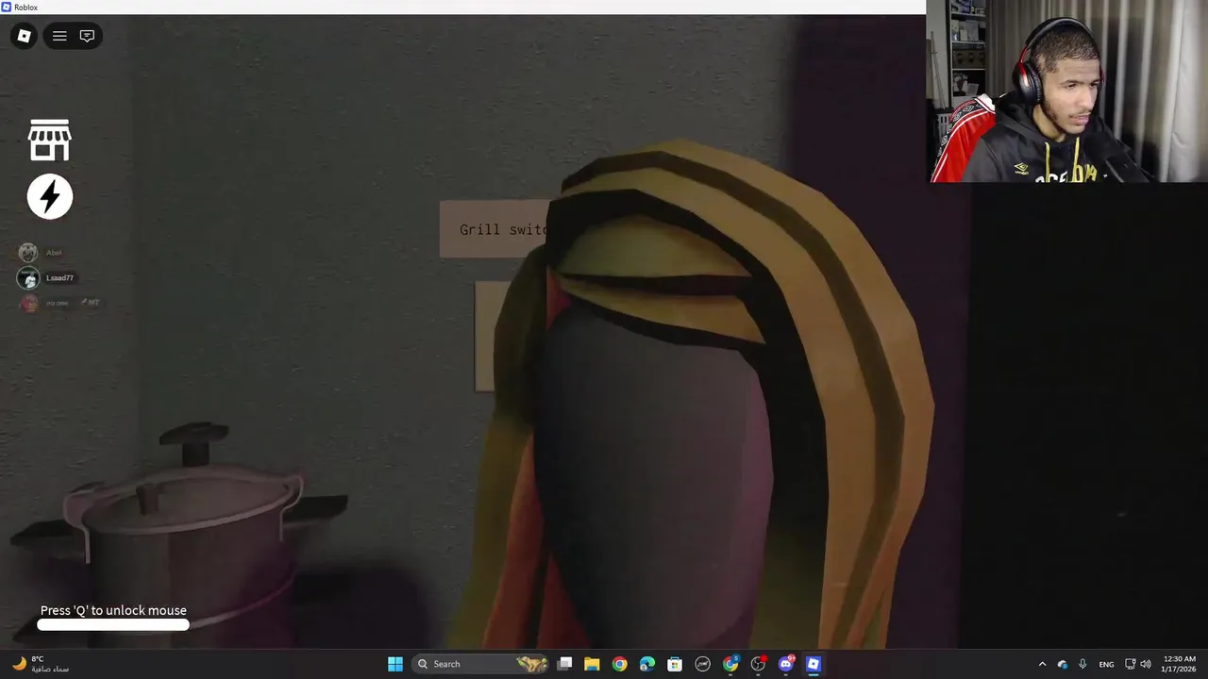Open the Roblox hamburger menu

click(59, 36)
